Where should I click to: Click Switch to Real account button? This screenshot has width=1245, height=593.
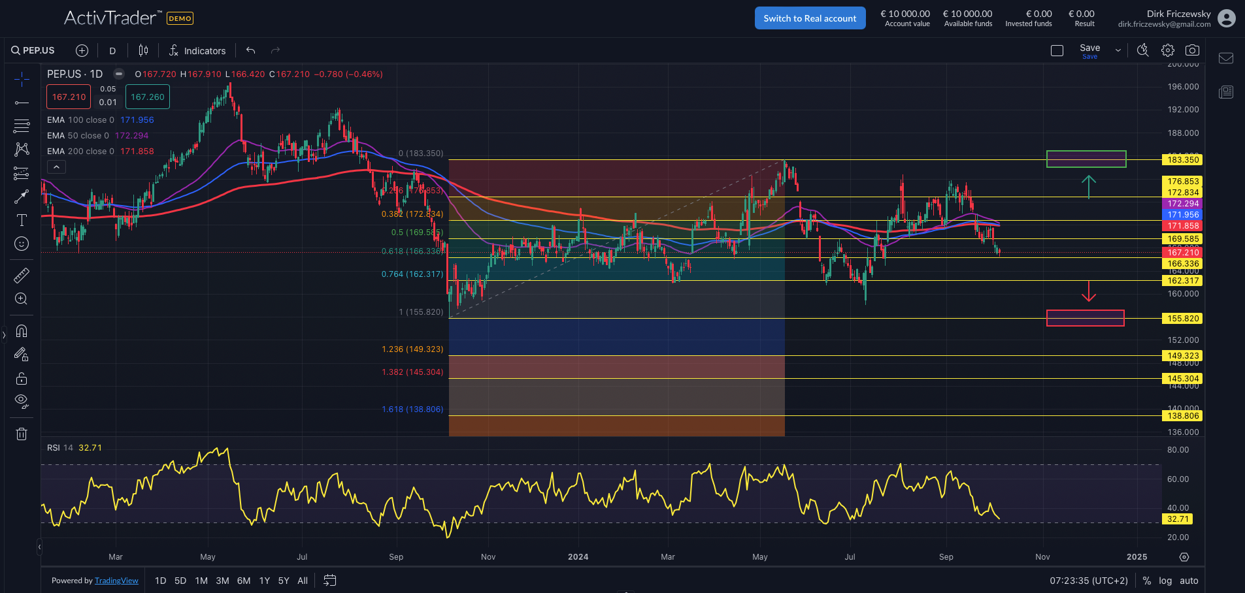point(810,18)
